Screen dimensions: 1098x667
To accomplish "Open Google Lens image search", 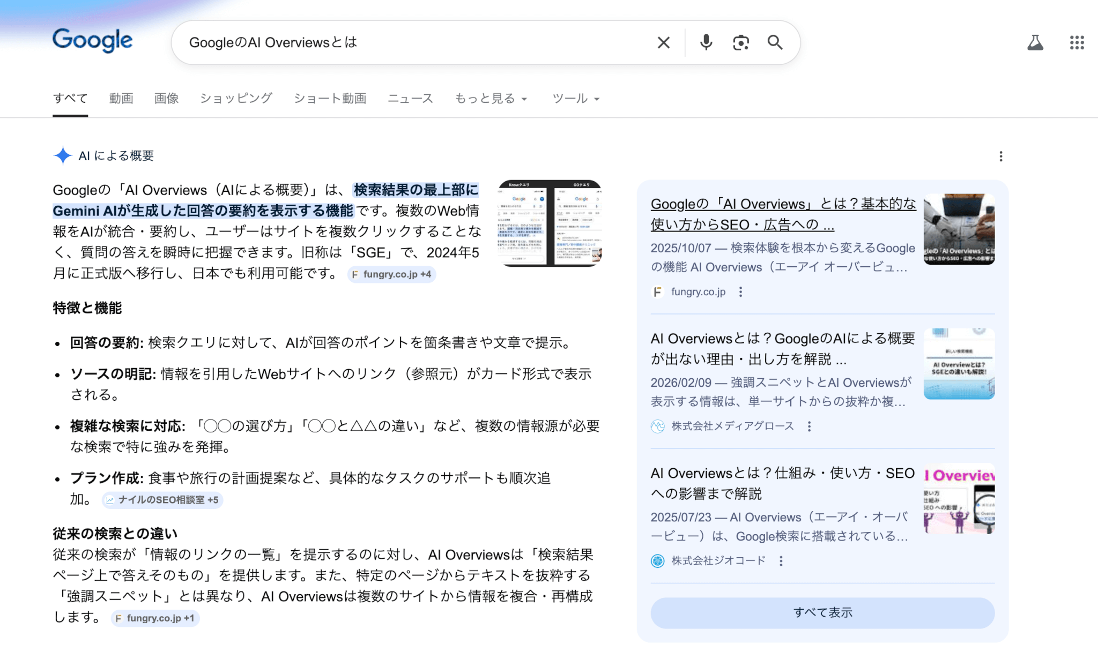I will click(740, 43).
